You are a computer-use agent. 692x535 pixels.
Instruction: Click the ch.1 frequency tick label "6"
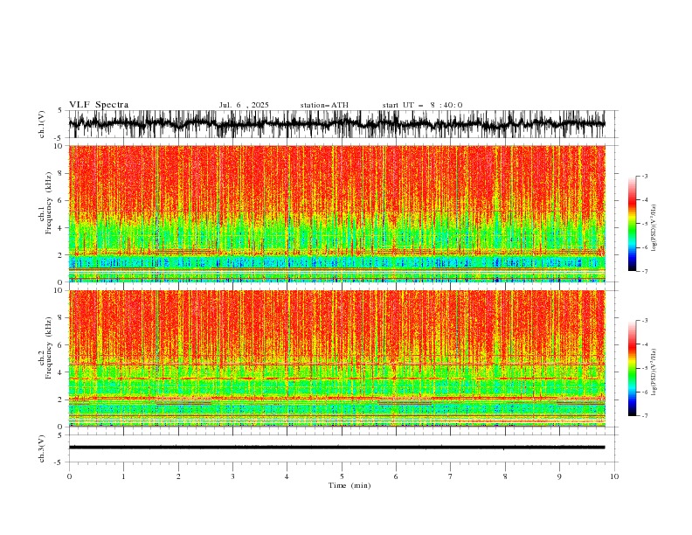pyautogui.click(x=60, y=200)
